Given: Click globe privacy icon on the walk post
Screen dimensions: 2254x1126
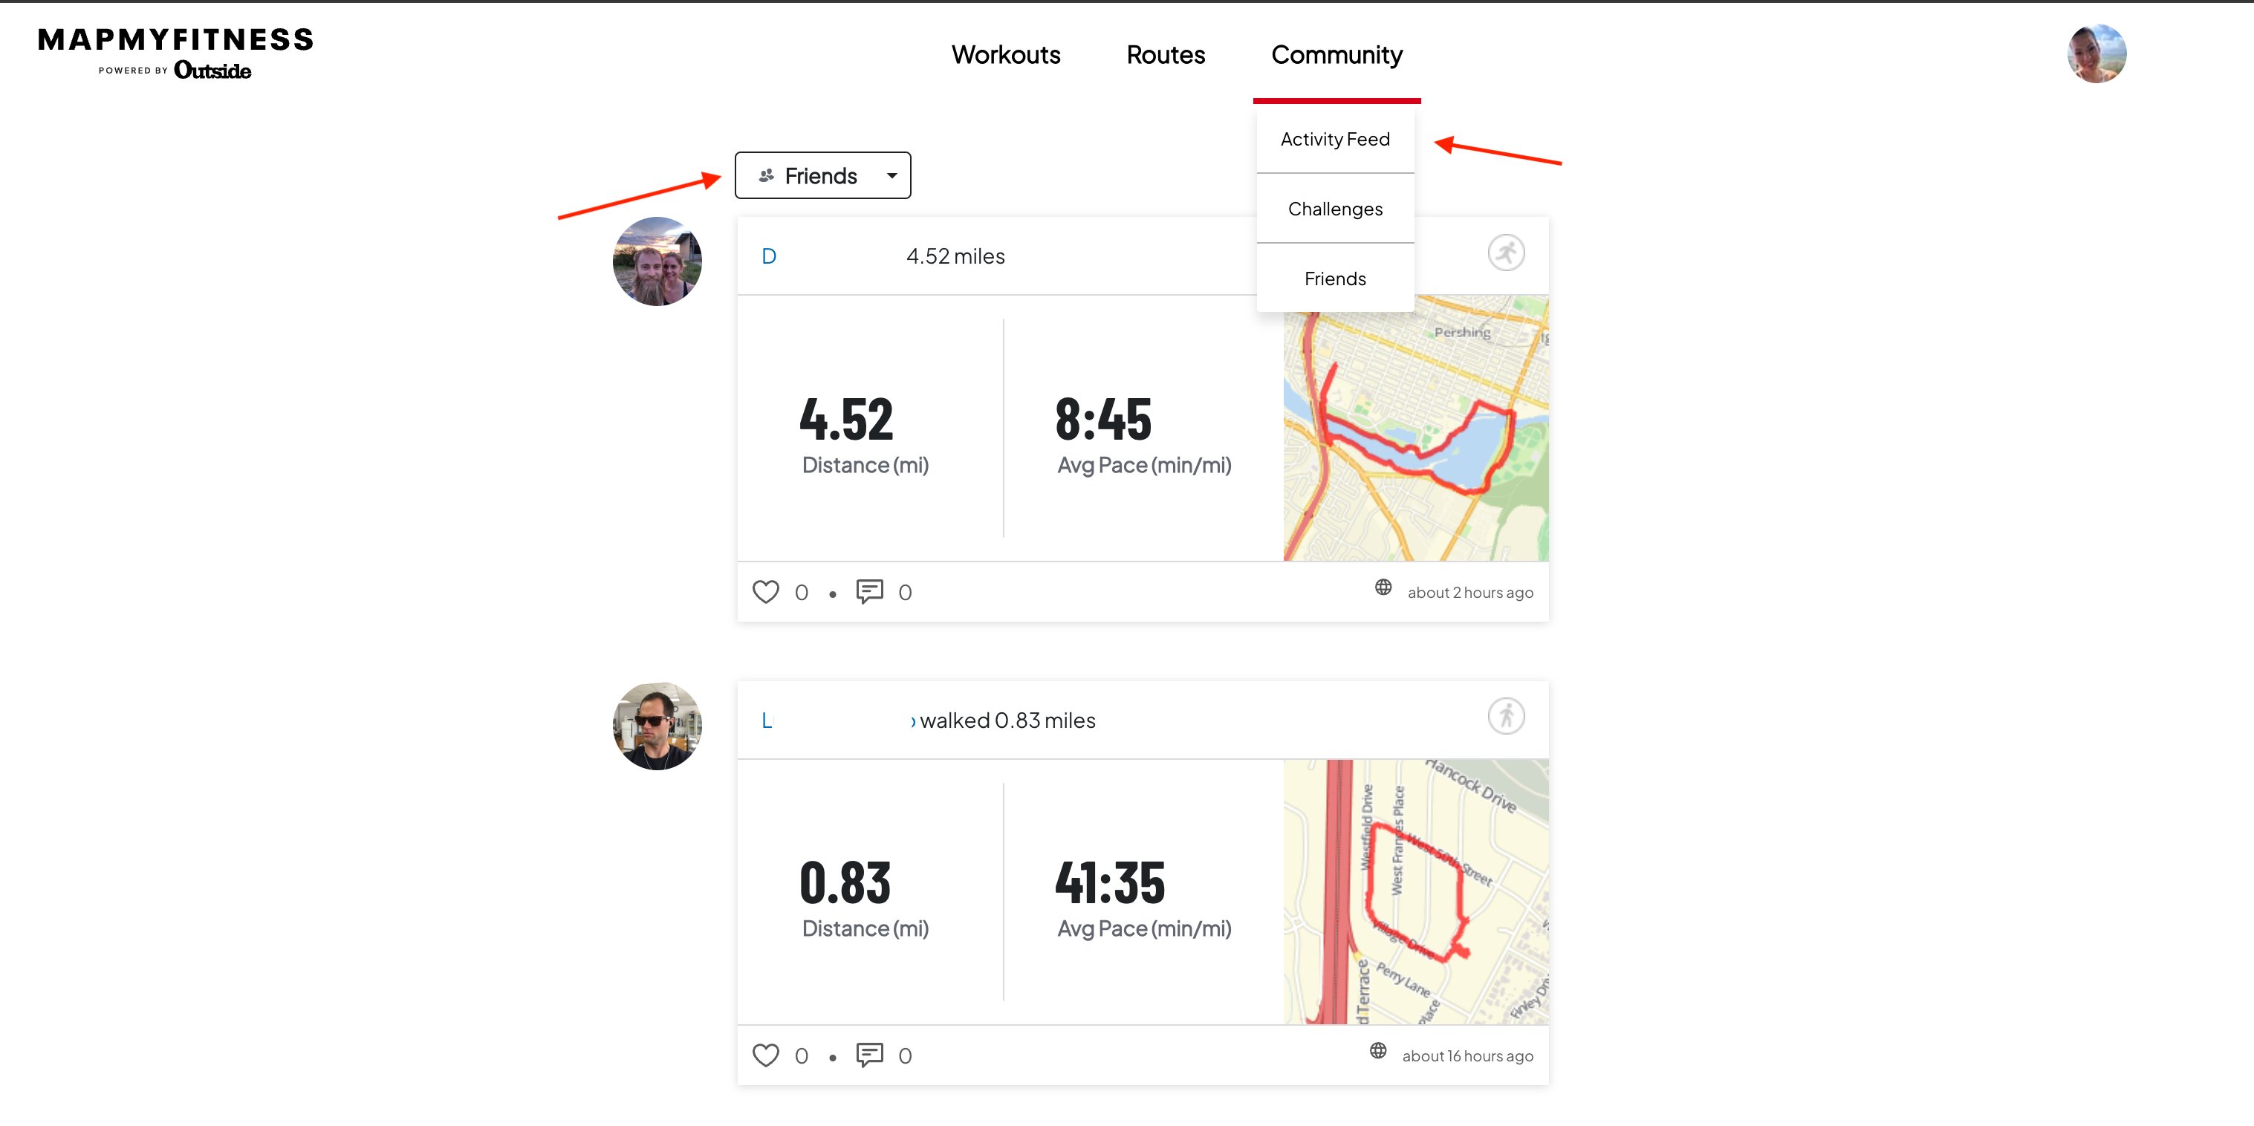Looking at the screenshot, I should pyautogui.click(x=1377, y=1051).
